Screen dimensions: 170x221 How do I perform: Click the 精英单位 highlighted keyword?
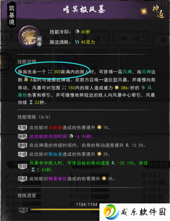point(57,179)
